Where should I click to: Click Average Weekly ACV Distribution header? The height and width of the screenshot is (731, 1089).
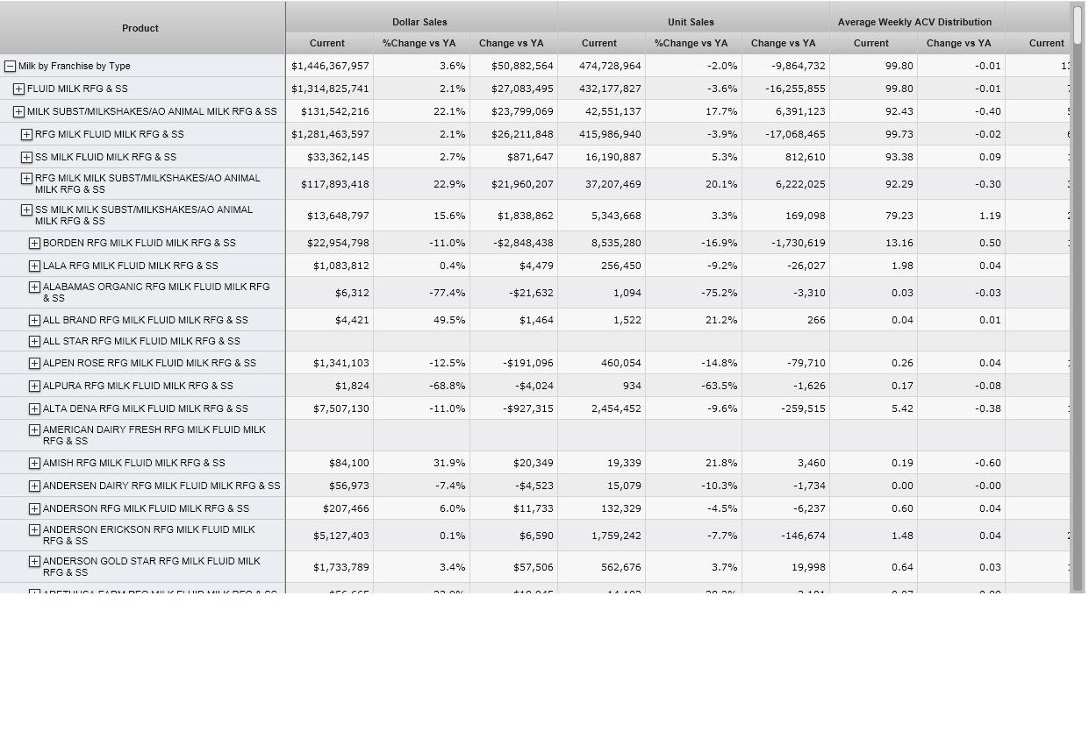point(914,22)
